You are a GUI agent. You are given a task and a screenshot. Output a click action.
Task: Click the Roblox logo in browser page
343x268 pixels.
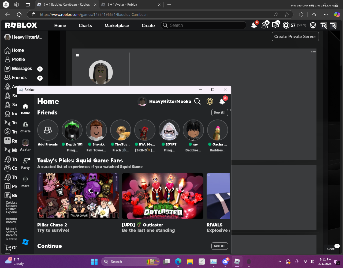click(x=21, y=25)
